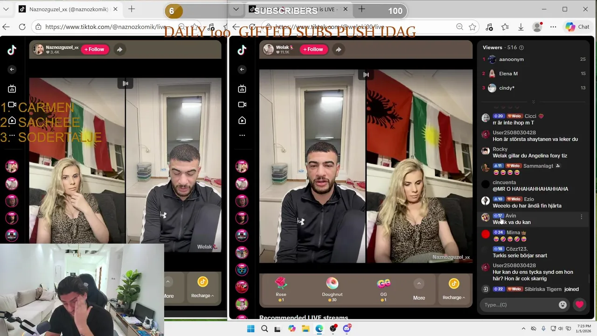This screenshot has height=336, width=597.
Task: Open the LIVE TV icon in left window sidebar
Action: click(12, 89)
